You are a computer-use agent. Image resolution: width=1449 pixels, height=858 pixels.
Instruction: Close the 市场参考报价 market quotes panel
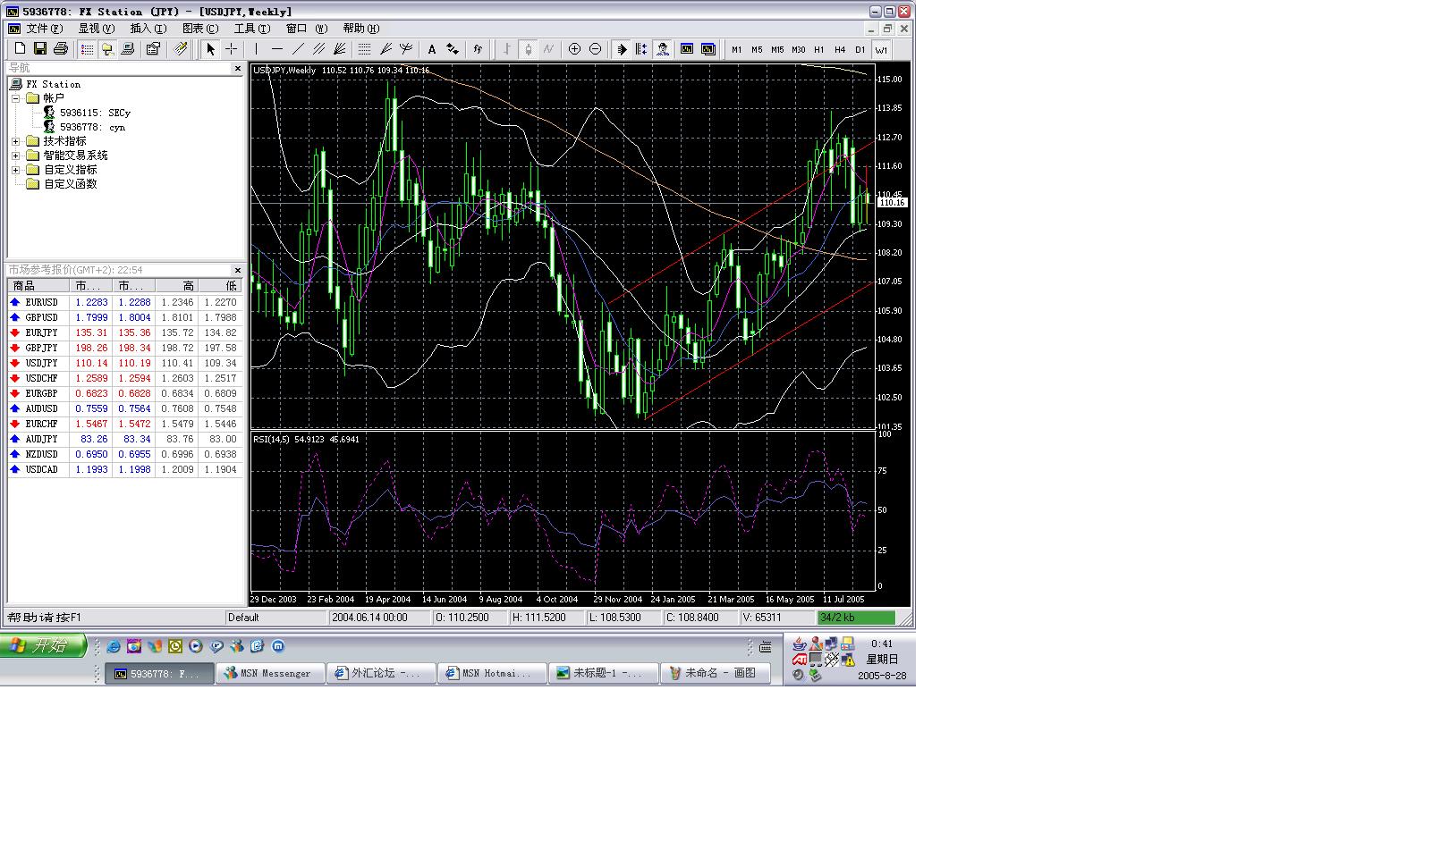tap(238, 270)
